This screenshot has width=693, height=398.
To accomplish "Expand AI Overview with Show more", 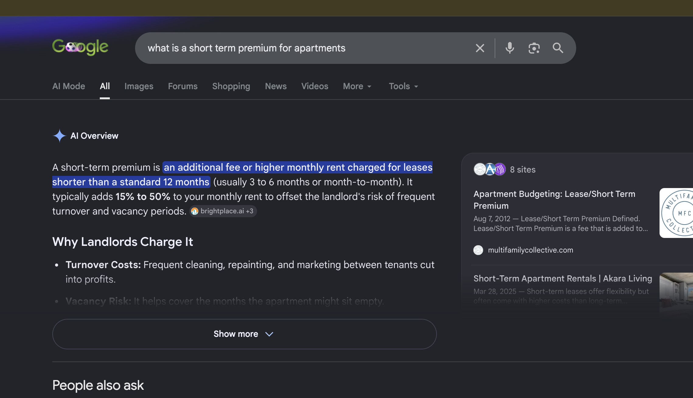I will (x=244, y=334).
